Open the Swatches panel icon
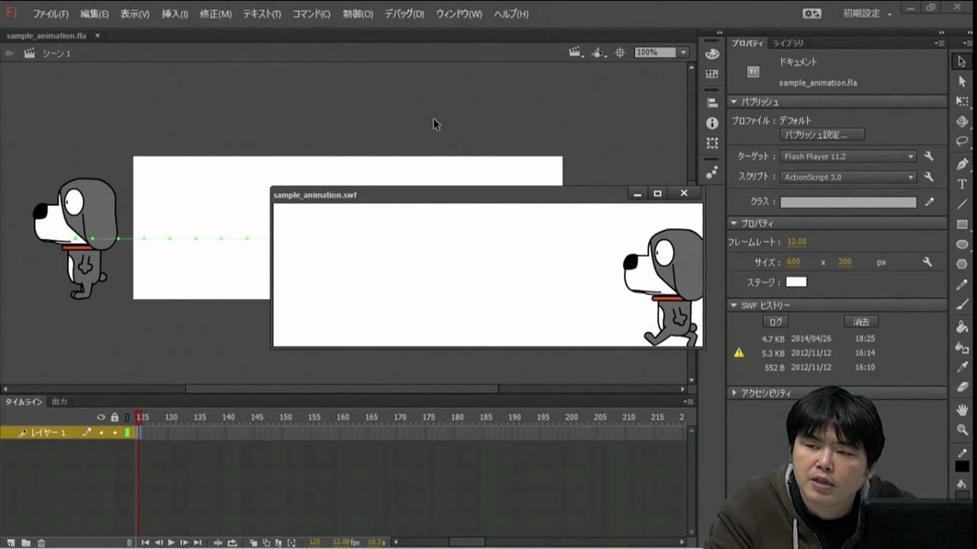Screen dimensions: 977x549 tap(712, 74)
